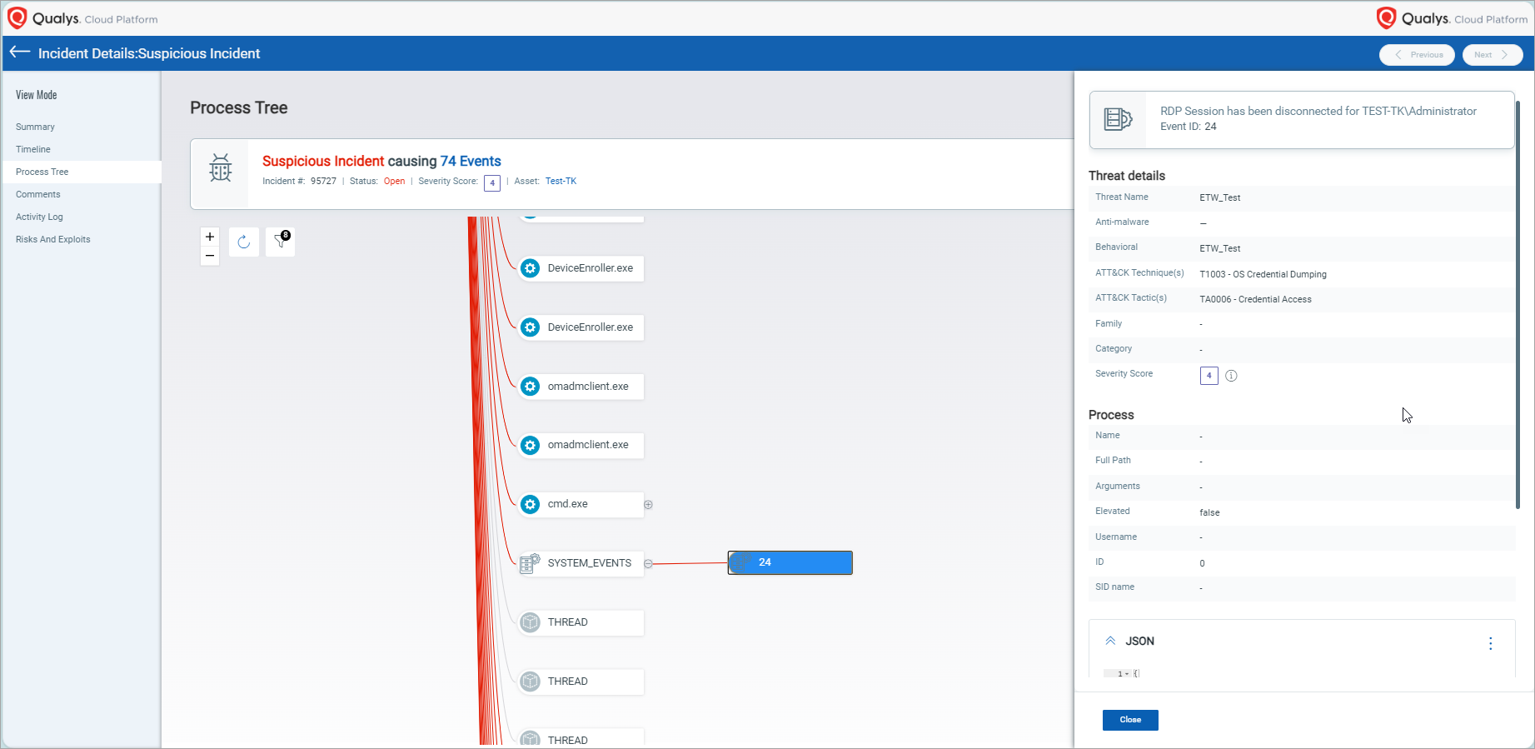Open the 74 Events link
The height and width of the screenshot is (749, 1535).
[x=471, y=161]
